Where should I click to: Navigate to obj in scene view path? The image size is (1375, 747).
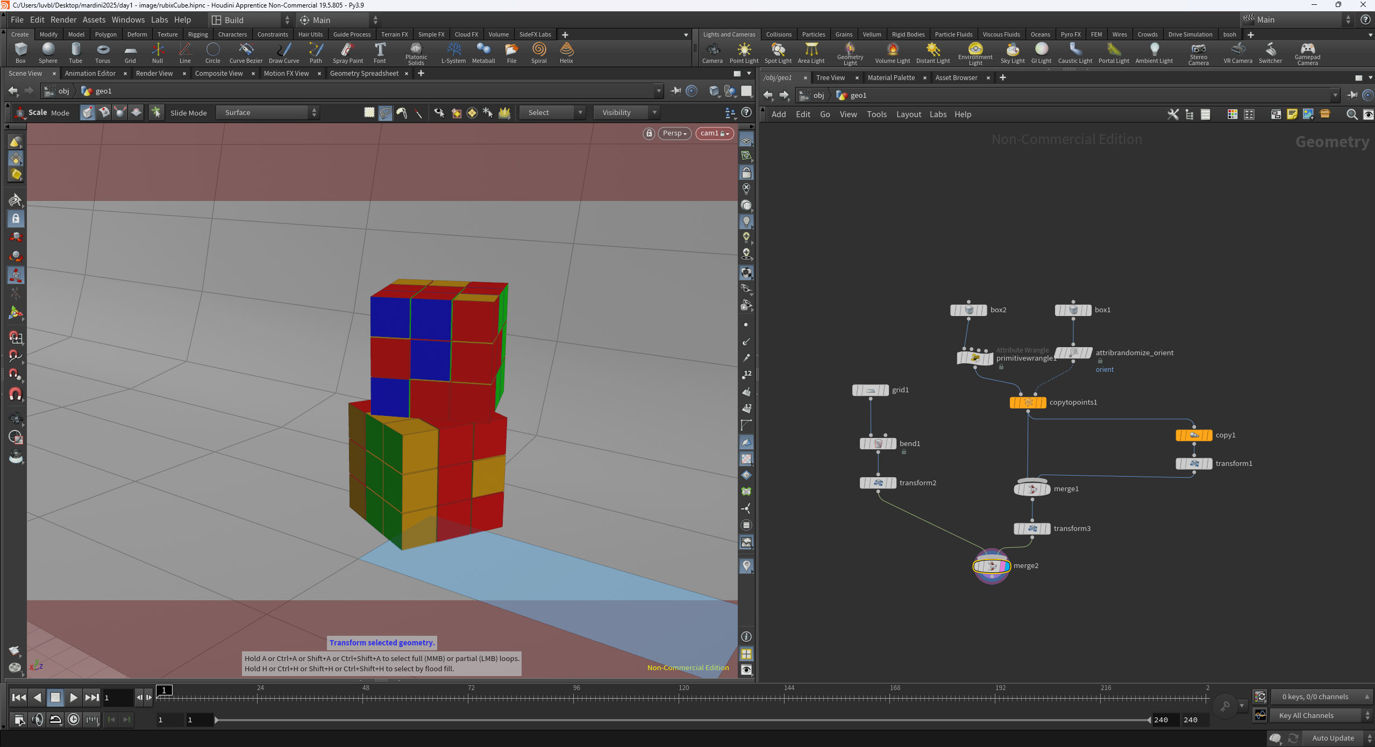tap(58, 91)
